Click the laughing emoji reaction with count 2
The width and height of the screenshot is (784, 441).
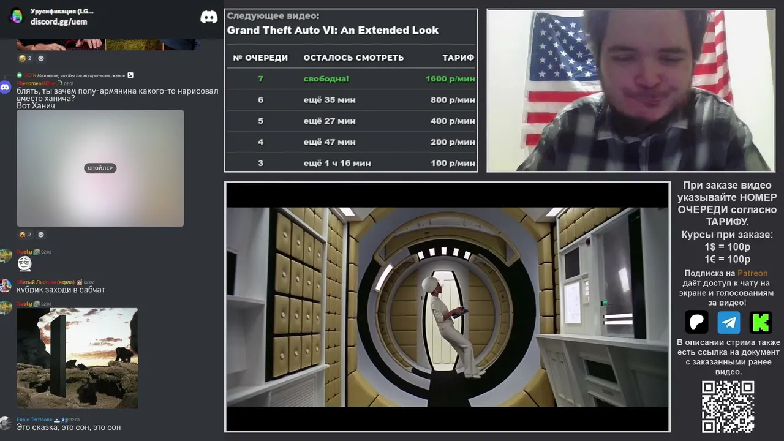tap(25, 58)
